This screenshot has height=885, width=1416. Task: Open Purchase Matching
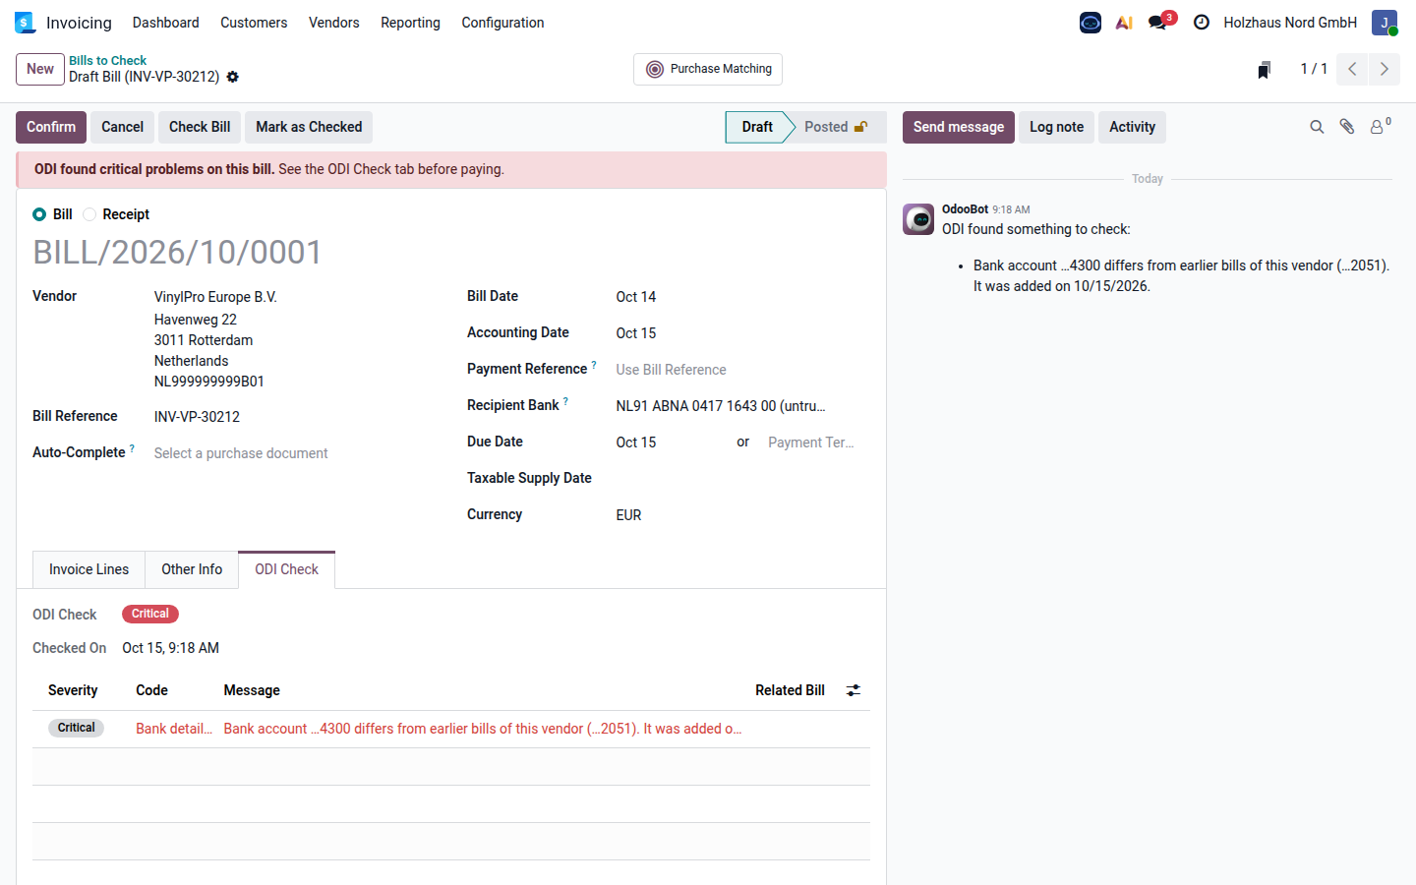(x=708, y=69)
